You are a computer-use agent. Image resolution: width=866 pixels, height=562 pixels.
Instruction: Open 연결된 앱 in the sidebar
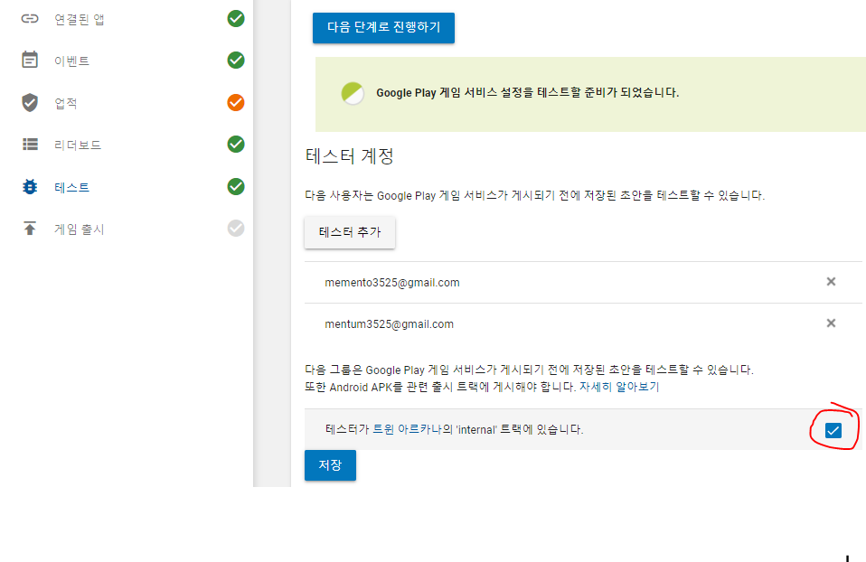pyautogui.click(x=79, y=19)
